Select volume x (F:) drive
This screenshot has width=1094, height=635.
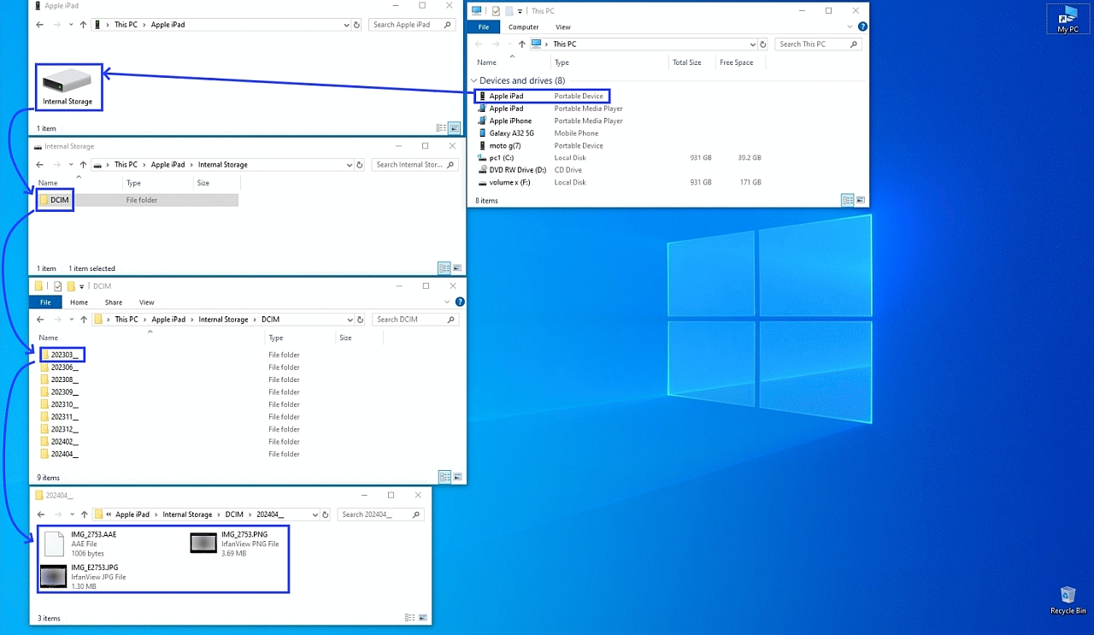(x=509, y=182)
